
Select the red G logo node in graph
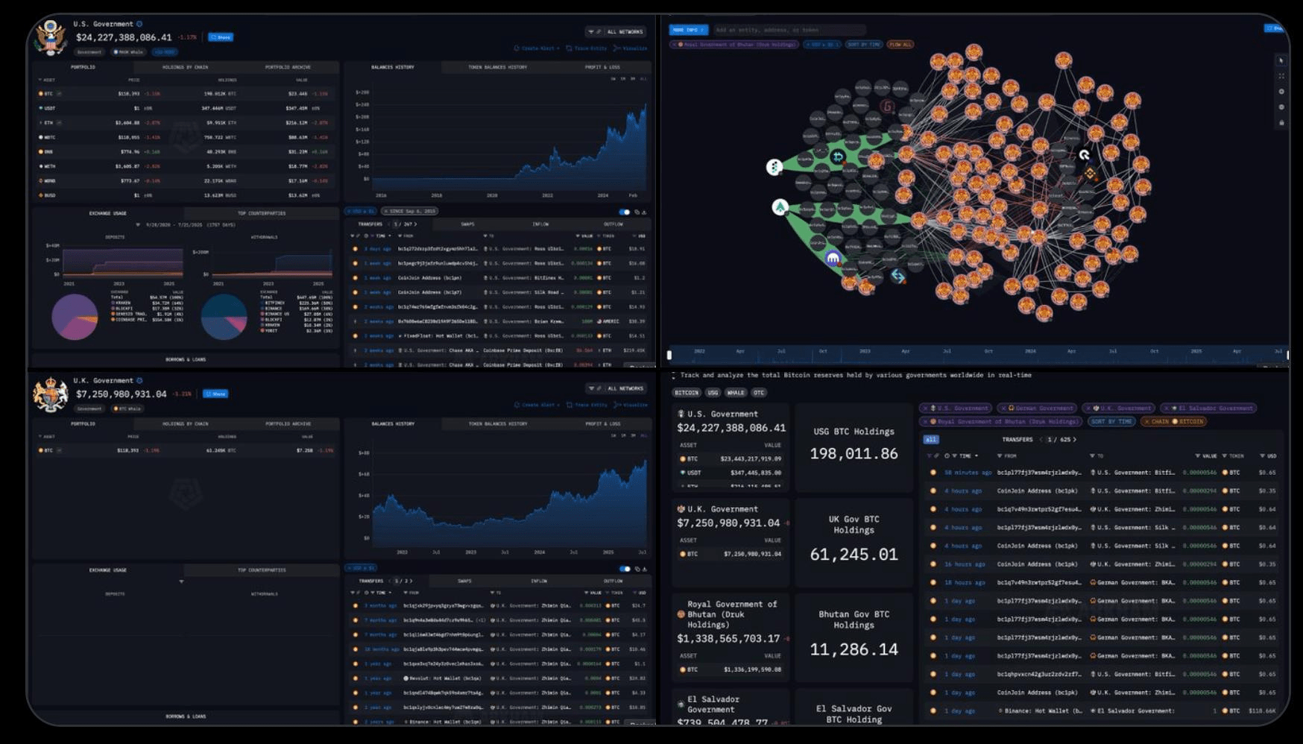click(x=887, y=107)
